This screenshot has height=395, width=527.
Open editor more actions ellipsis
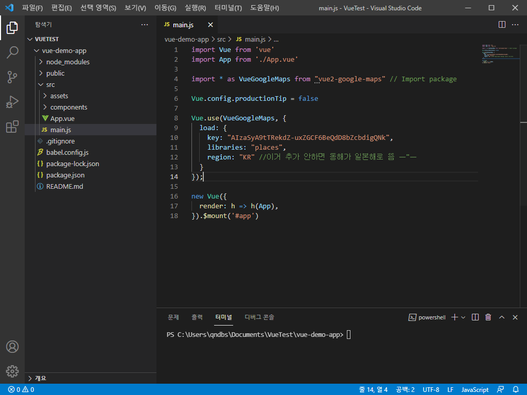515,25
